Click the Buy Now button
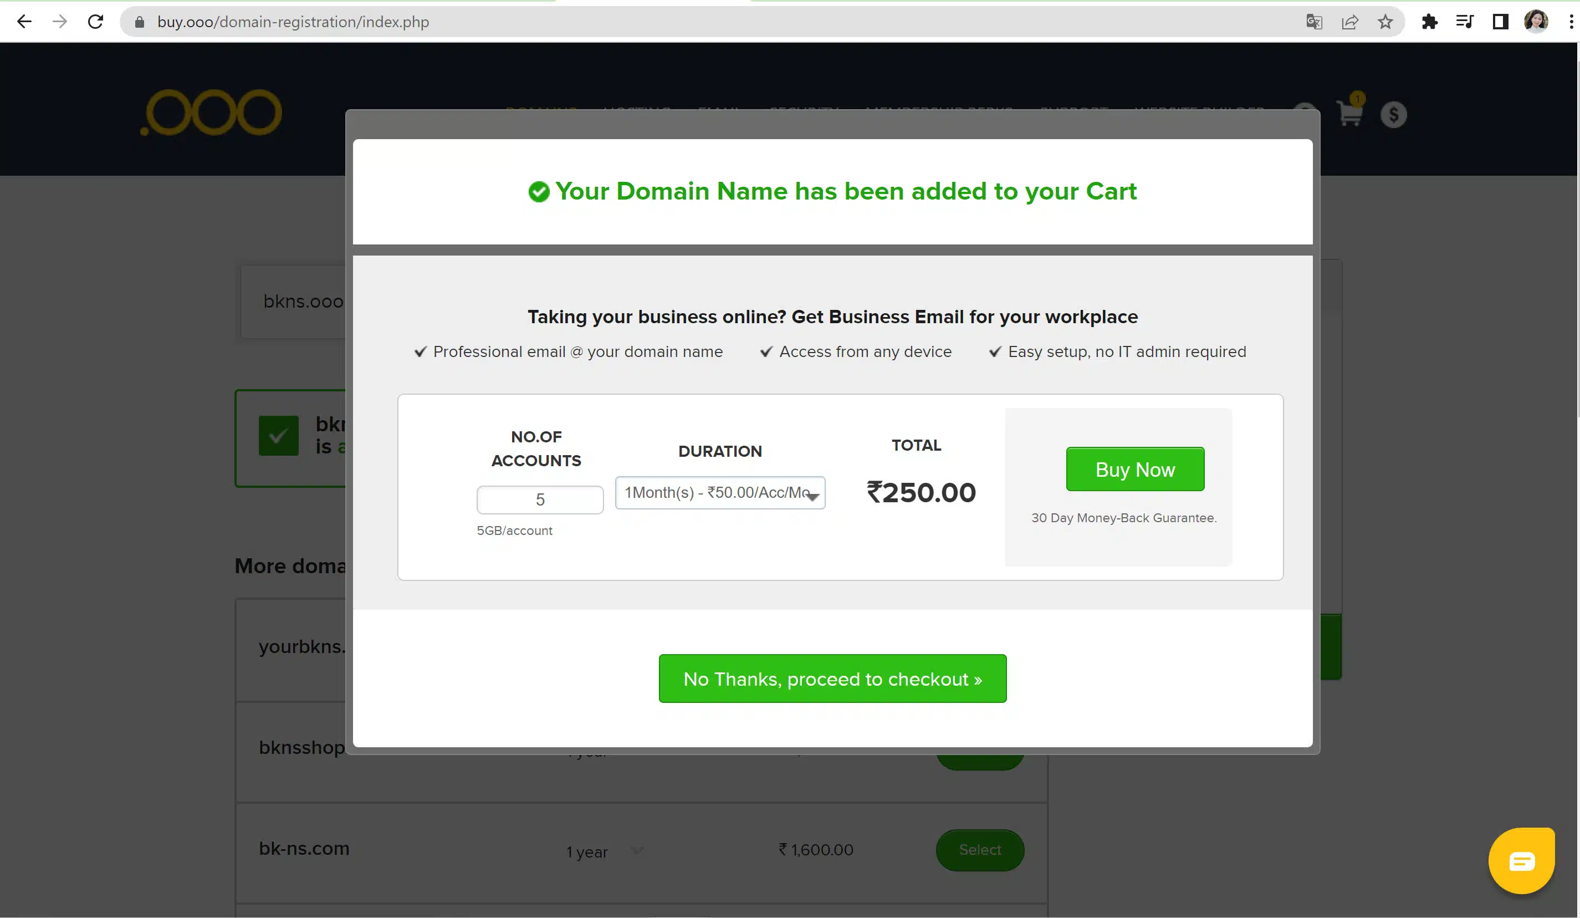This screenshot has width=1580, height=918. click(x=1135, y=469)
